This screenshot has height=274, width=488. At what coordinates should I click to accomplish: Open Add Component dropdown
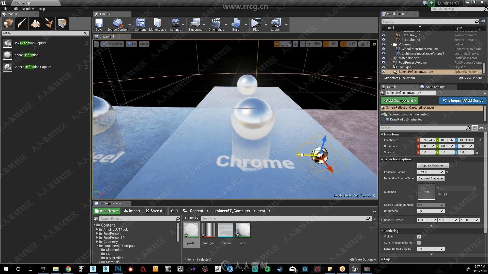399,100
